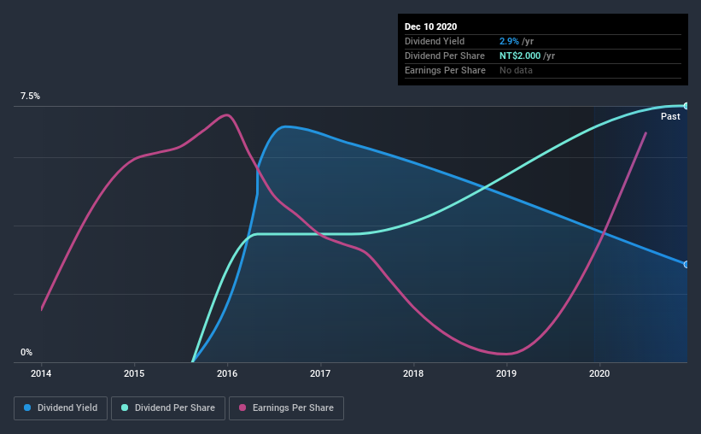Click the pink Earnings Per Share legend dot
The width and height of the screenshot is (701, 434).
click(x=242, y=408)
